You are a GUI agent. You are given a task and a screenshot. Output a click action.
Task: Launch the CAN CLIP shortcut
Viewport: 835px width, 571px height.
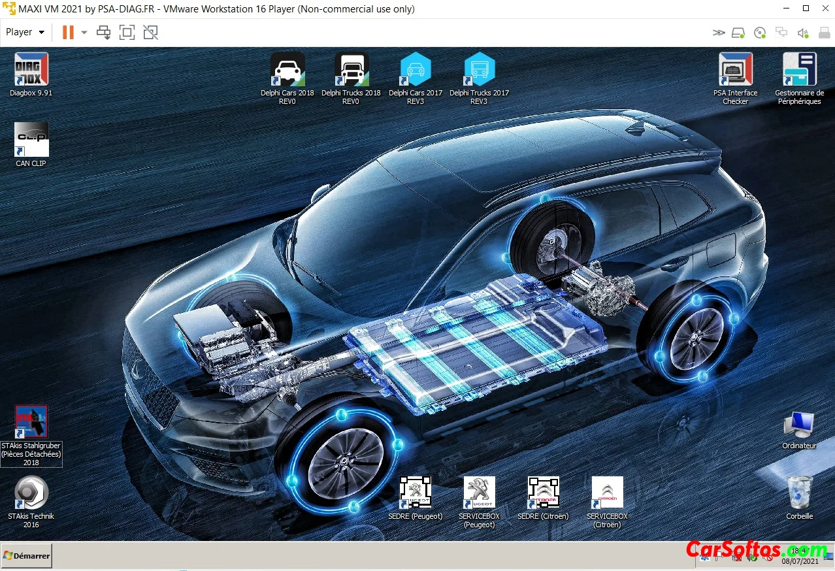(31, 139)
